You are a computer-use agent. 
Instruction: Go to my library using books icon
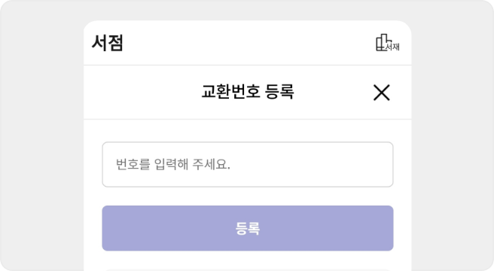388,43
